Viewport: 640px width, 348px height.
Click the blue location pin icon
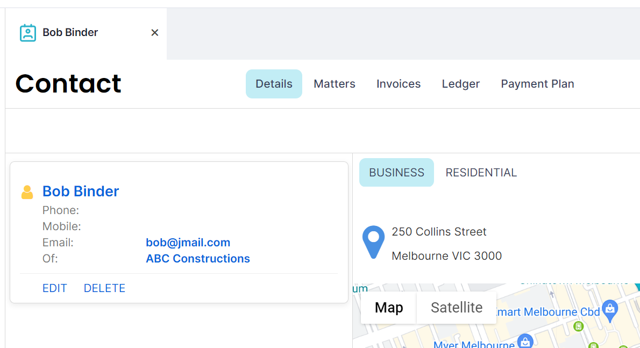coord(373,242)
